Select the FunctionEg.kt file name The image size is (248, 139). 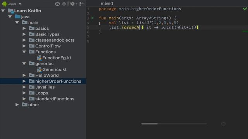tap(57, 58)
